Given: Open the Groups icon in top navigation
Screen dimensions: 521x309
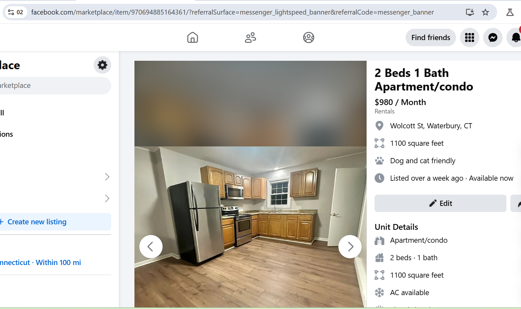Looking at the screenshot, I should [309, 37].
